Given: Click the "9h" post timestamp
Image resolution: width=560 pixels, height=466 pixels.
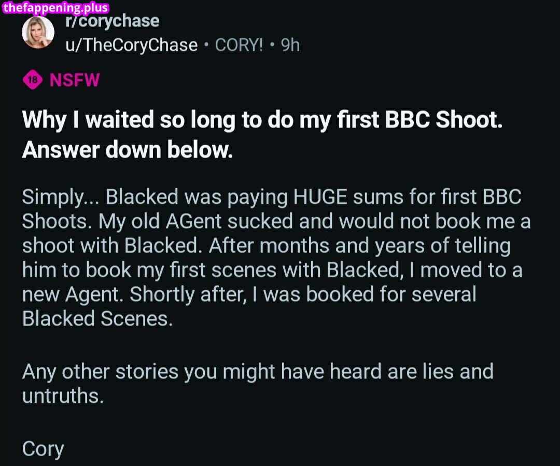Looking at the screenshot, I should coord(290,45).
